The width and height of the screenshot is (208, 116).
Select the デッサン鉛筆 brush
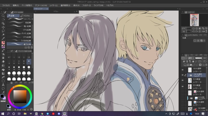pos(19,33)
